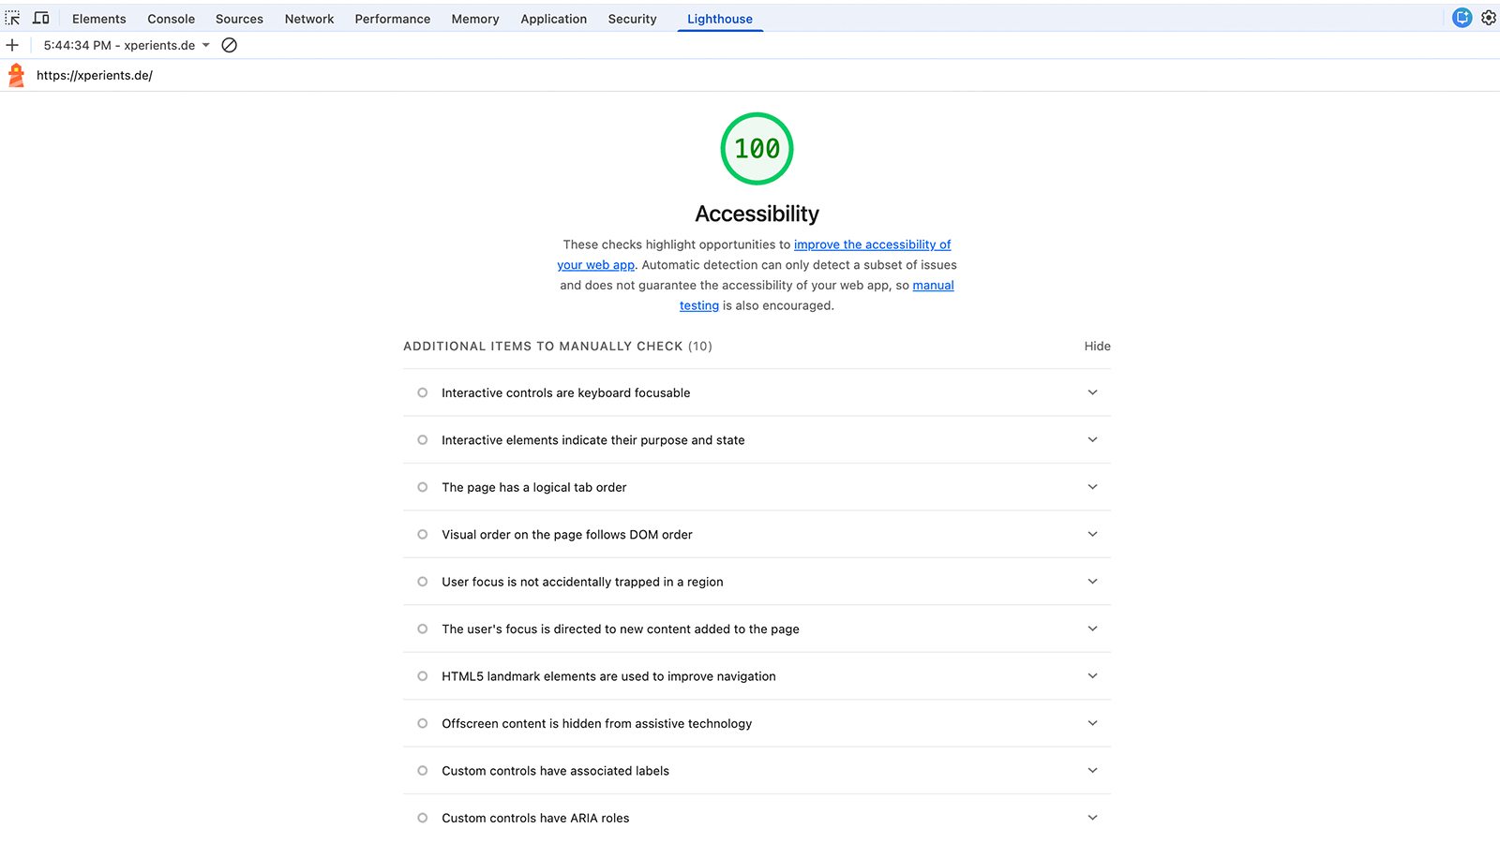
Task: Click 'Offscreen content is hidden' row text
Action: 597,724
